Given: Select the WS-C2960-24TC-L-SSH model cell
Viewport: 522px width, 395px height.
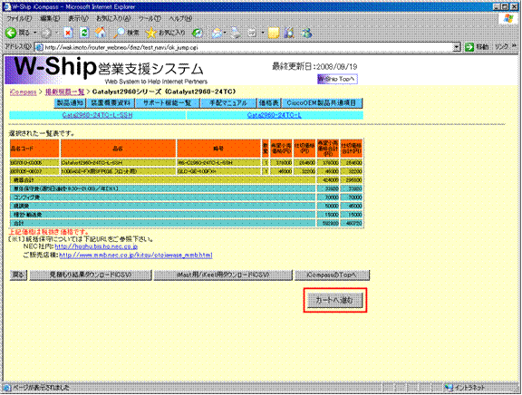Looking at the screenshot, I should [x=218, y=163].
